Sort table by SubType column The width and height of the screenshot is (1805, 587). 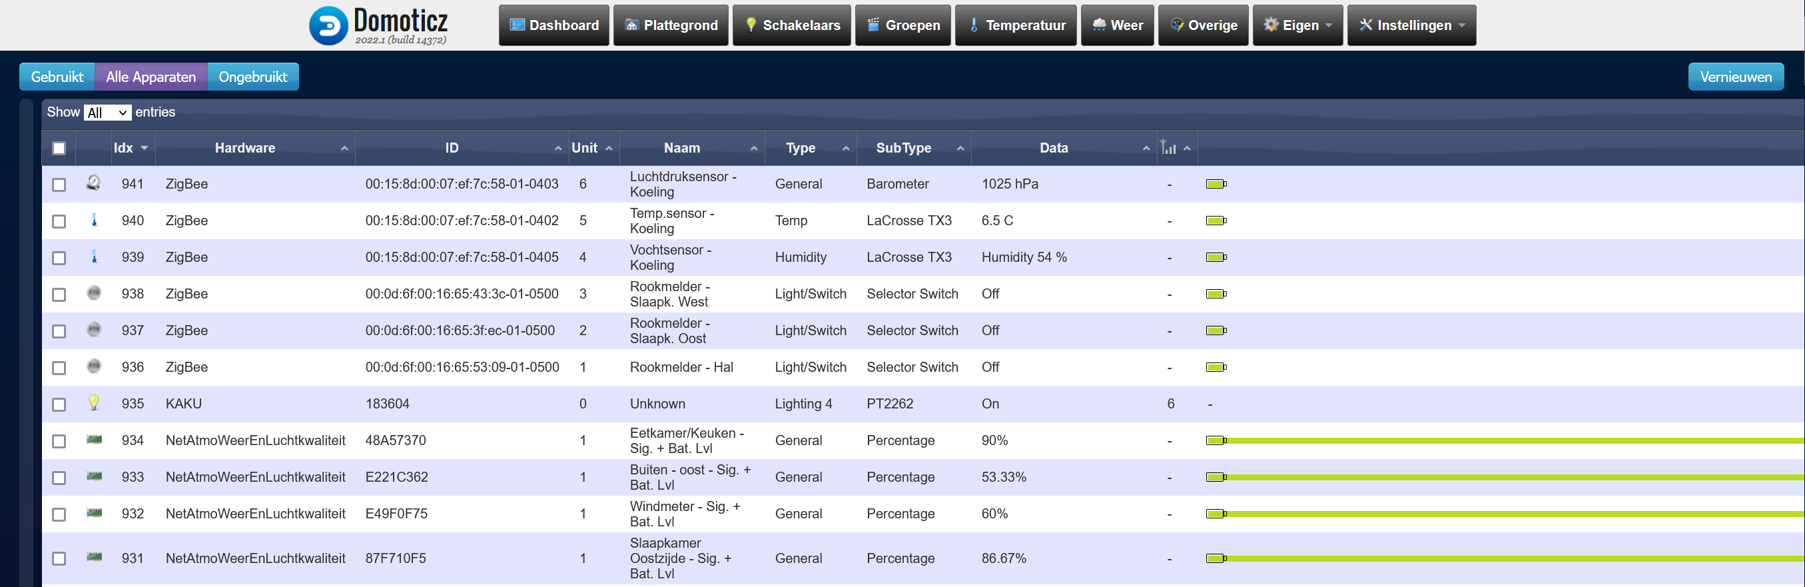coord(914,148)
